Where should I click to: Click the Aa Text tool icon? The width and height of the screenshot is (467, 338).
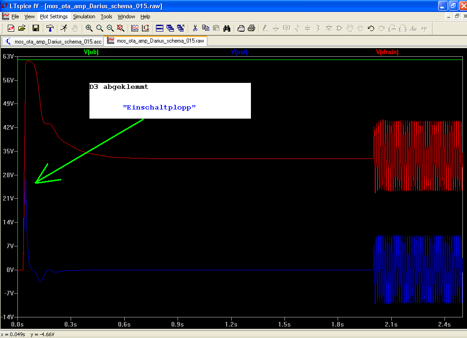[x=413, y=28]
